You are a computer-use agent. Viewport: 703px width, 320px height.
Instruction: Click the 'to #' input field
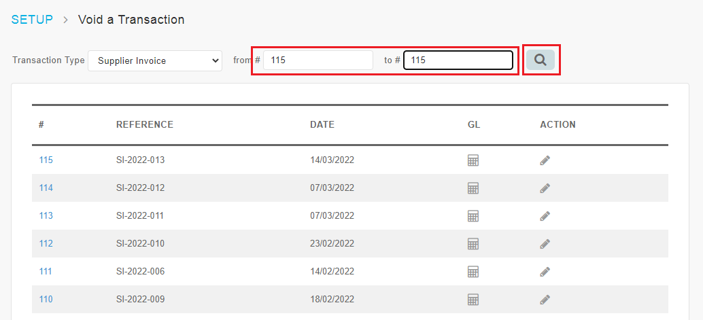click(458, 60)
